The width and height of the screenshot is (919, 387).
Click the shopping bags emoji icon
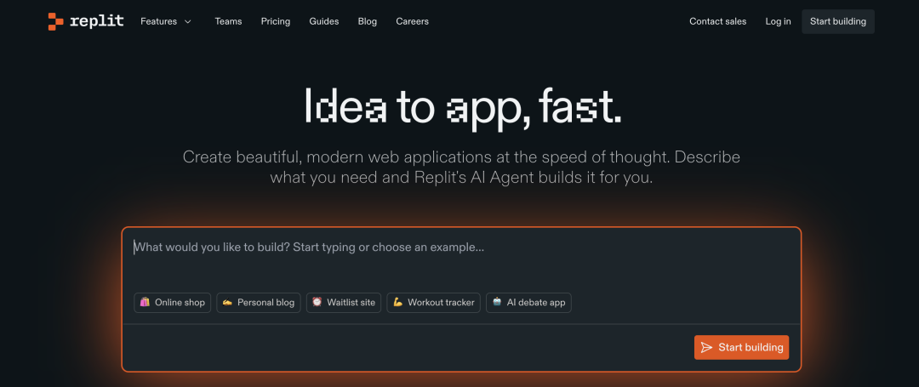tap(145, 302)
